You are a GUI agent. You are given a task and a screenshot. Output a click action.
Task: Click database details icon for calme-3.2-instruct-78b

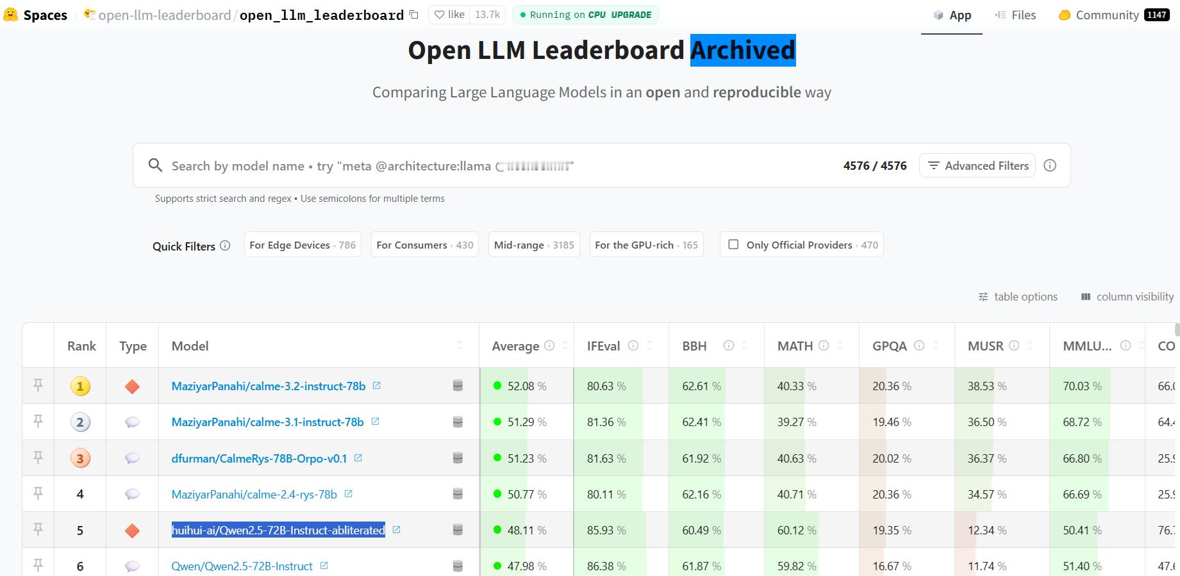click(458, 385)
